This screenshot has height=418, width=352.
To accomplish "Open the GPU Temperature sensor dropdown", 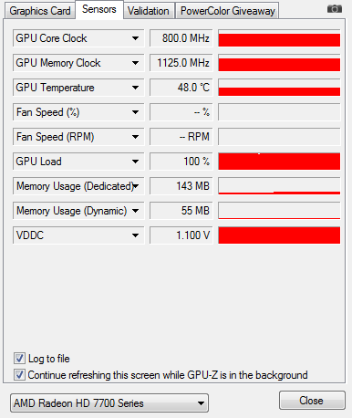I will (135, 88).
